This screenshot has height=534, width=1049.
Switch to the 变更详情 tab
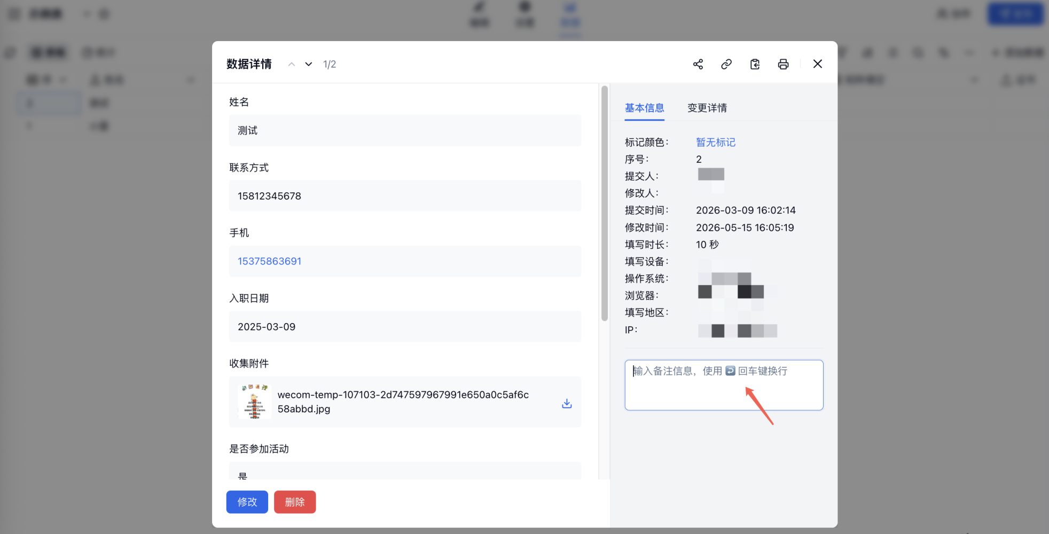click(x=707, y=108)
